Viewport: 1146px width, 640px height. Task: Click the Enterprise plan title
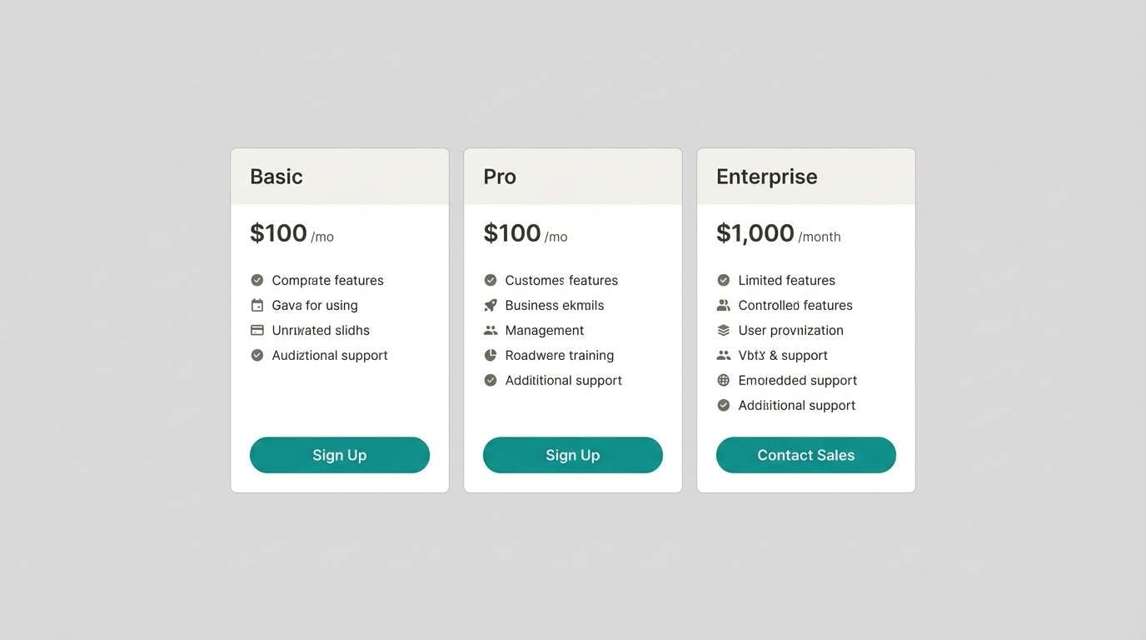766,176
